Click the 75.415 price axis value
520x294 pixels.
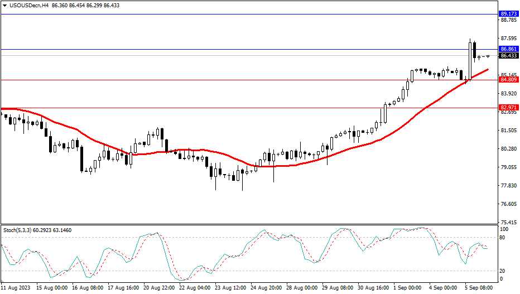pyautogui.click(x=508, y=222)
